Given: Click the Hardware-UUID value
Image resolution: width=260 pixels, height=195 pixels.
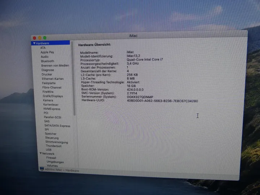Looking at the screenshot, I should pyautogui.click(x=162, y=101).
